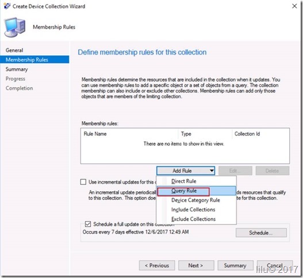
Task: Select the Progress step in sidebar
Action: pos(16,79)
